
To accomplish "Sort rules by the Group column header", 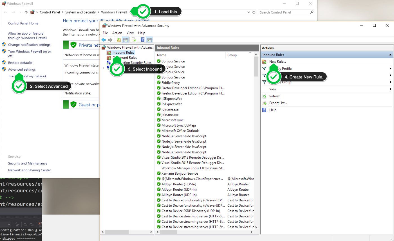I will coord(240,55).
